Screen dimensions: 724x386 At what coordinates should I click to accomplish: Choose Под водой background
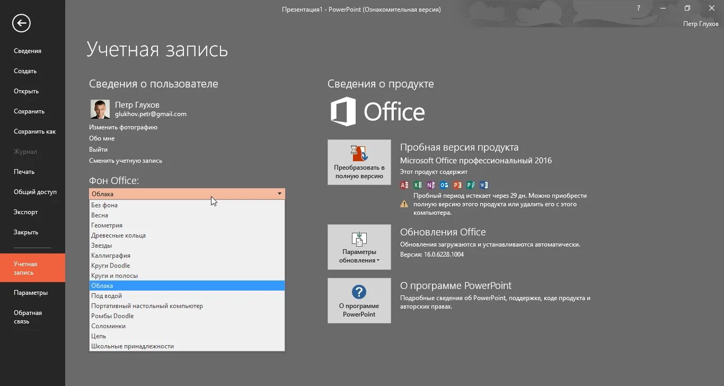(x=187, y=296)
